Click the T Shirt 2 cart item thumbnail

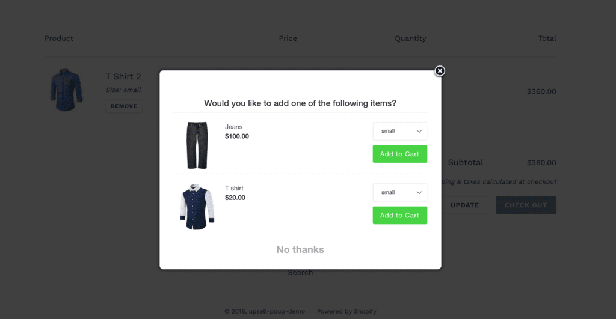point(66,90)
